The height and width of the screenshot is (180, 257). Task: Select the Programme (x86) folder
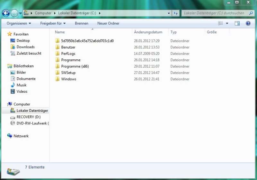click(x=75, y=66)
